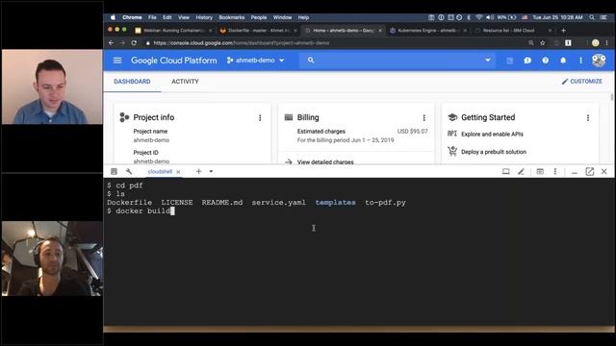Open a new Chrome tab
This screenshot has height=346, width=616.
point(563,30)
